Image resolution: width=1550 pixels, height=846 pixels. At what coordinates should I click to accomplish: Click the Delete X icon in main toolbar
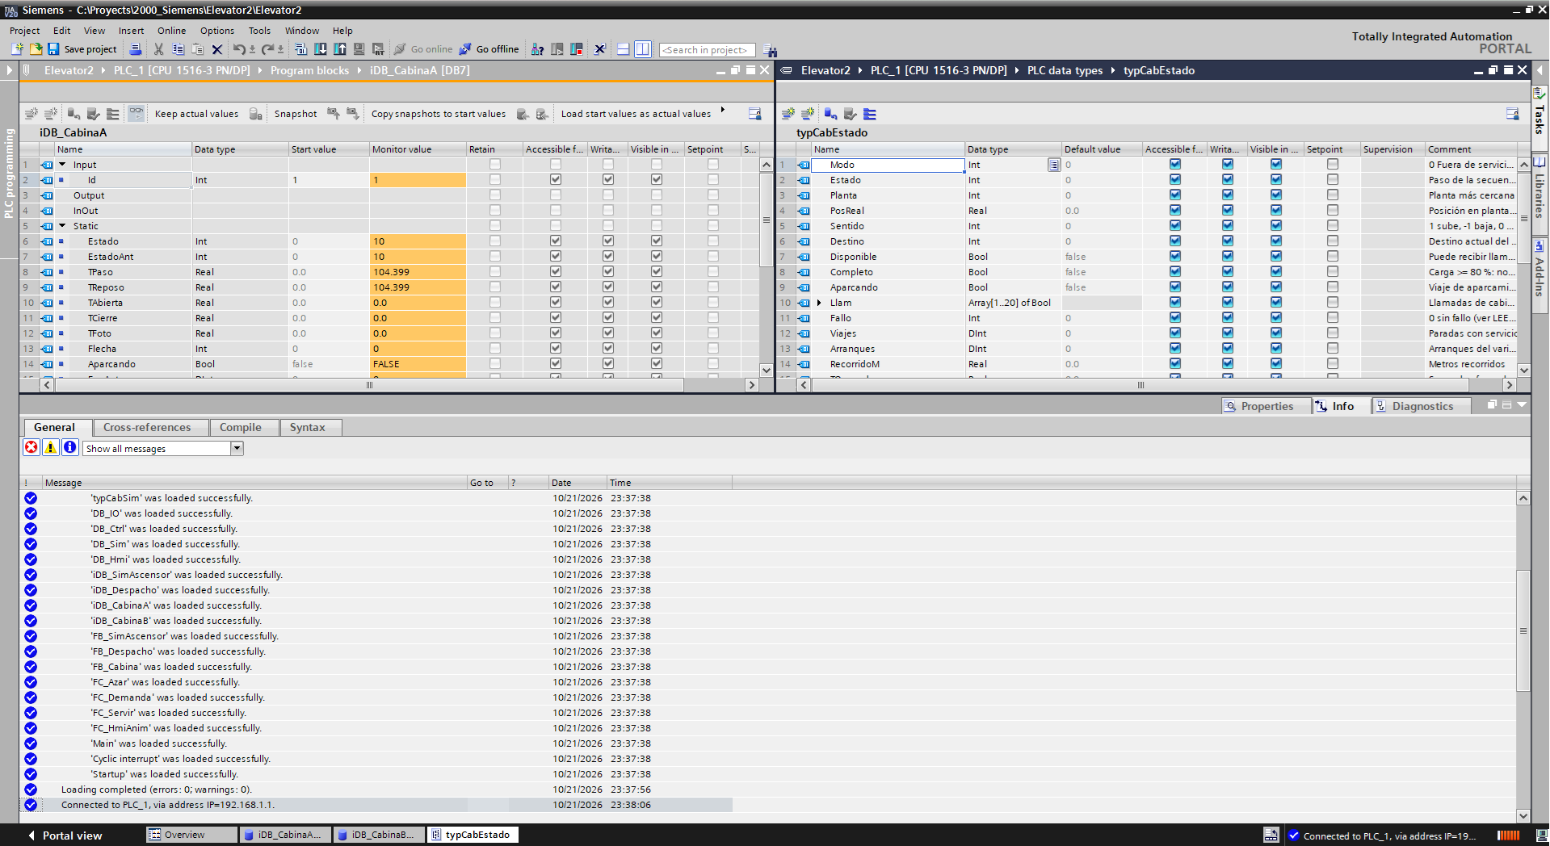pyautogui.click(x=217, y=49)
